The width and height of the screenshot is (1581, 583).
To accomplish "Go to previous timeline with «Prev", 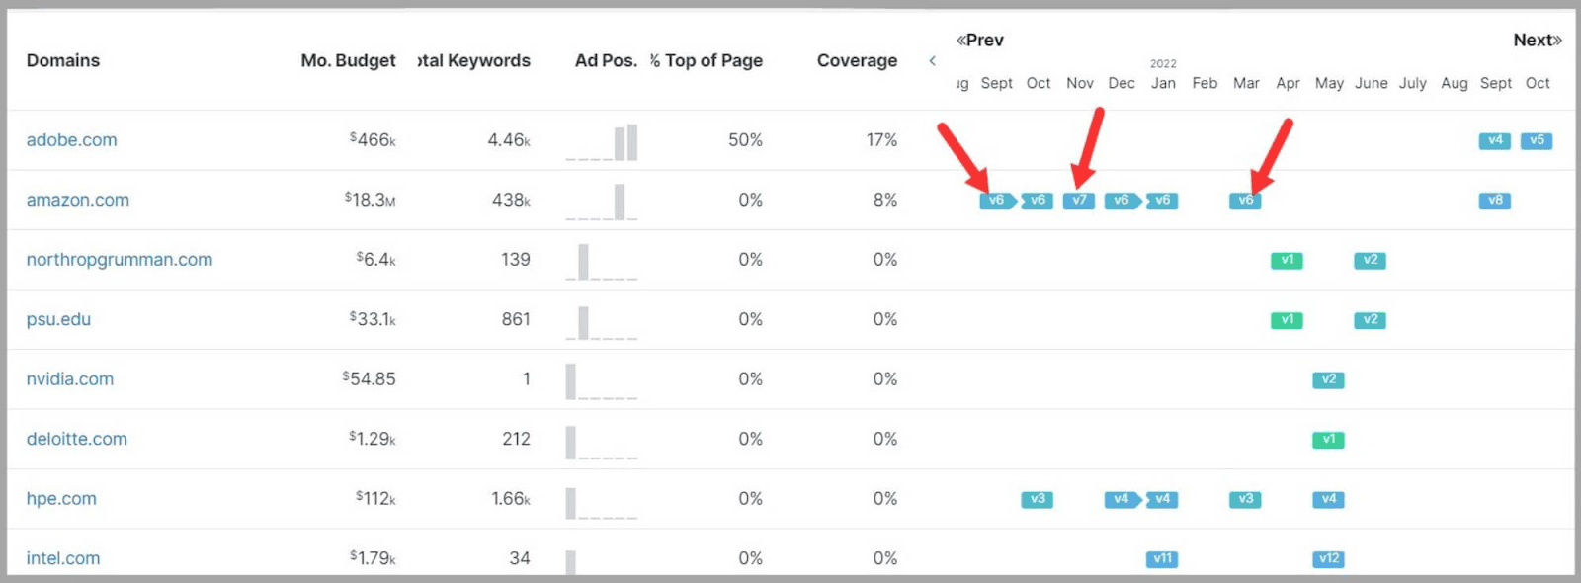I will click(979, 41).
